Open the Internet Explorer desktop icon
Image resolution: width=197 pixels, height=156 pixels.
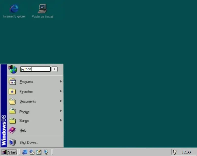14,9
